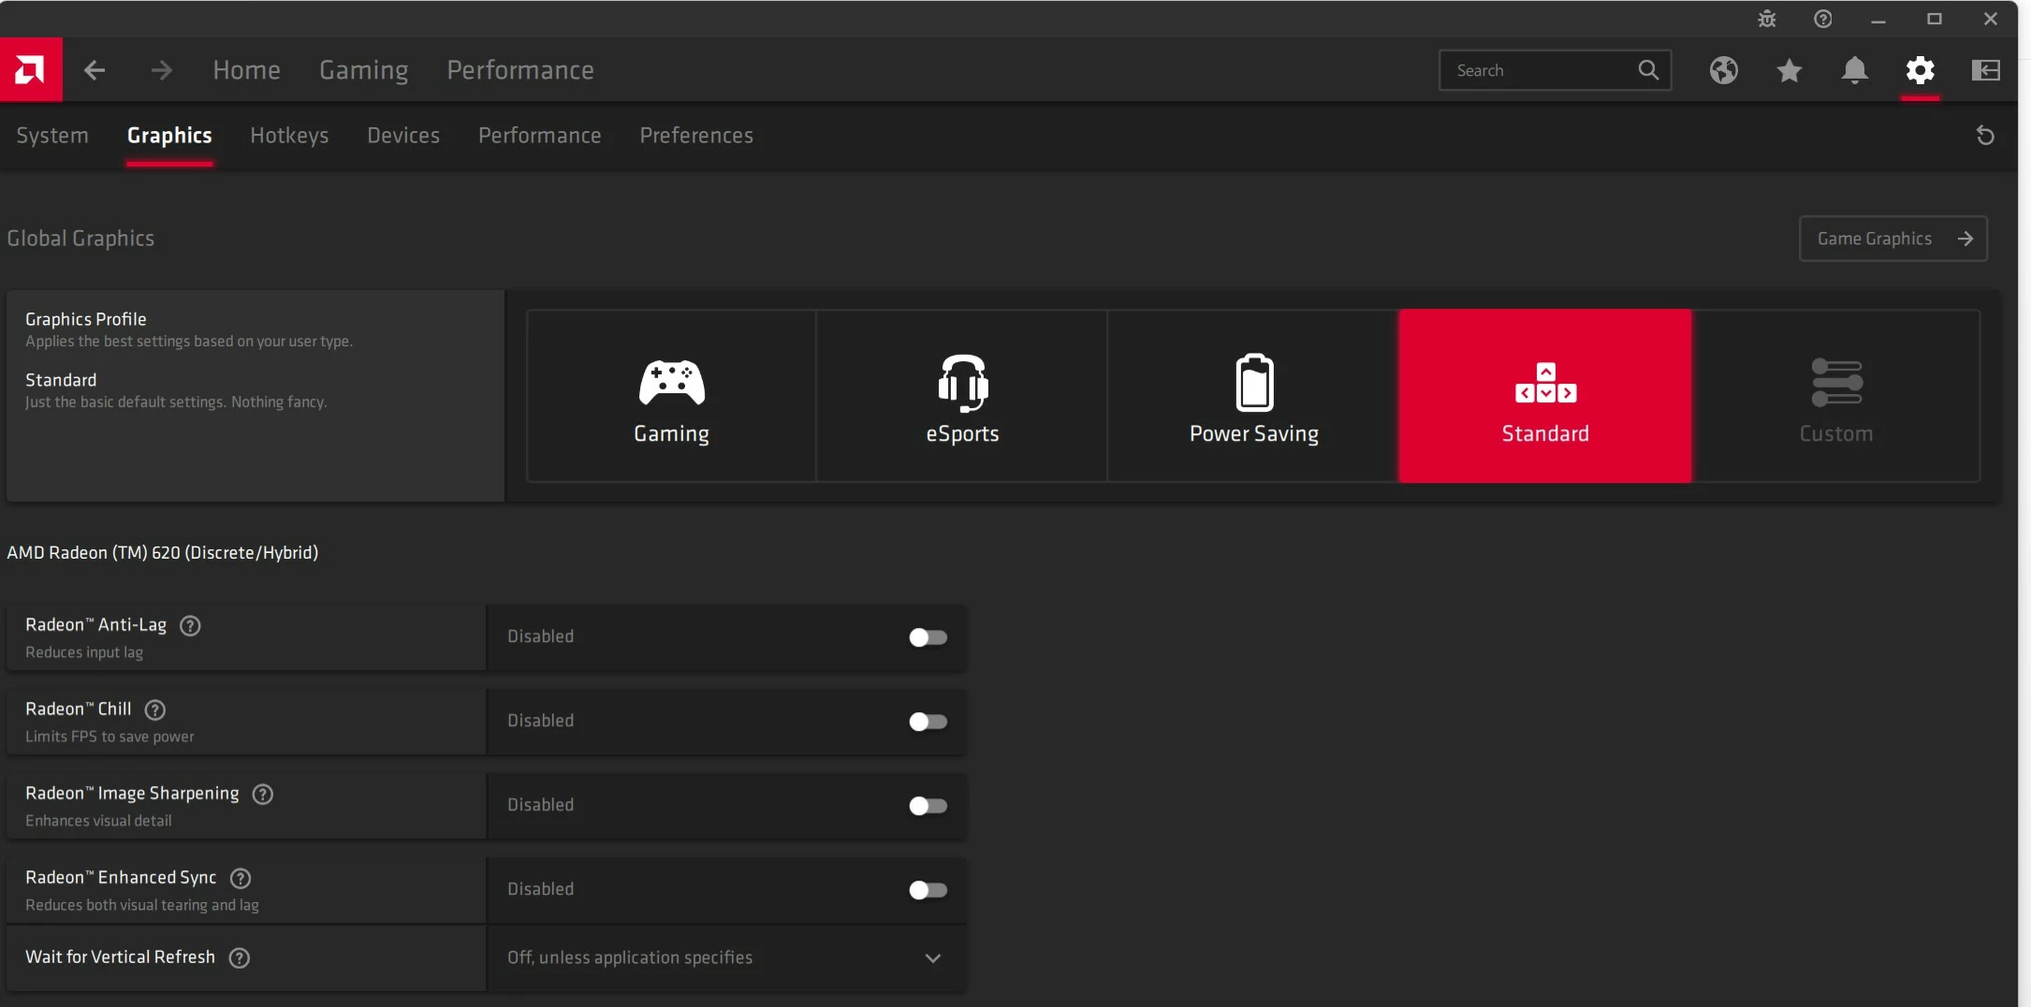Click 'Limits FPS to save power' text
This screenshot has width=2031, height=1007.
(x=110, y=737)
